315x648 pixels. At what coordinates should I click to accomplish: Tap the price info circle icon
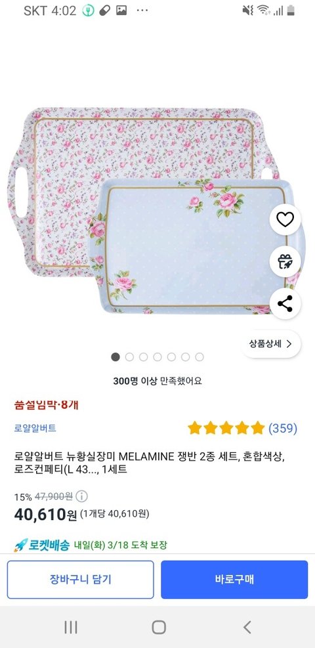82,496
